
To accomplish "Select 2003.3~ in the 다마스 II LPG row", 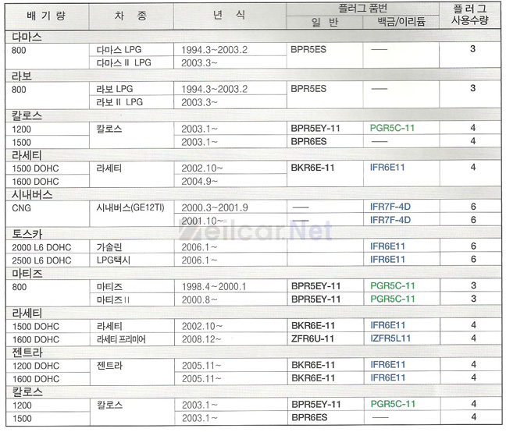I will [199, 63].
